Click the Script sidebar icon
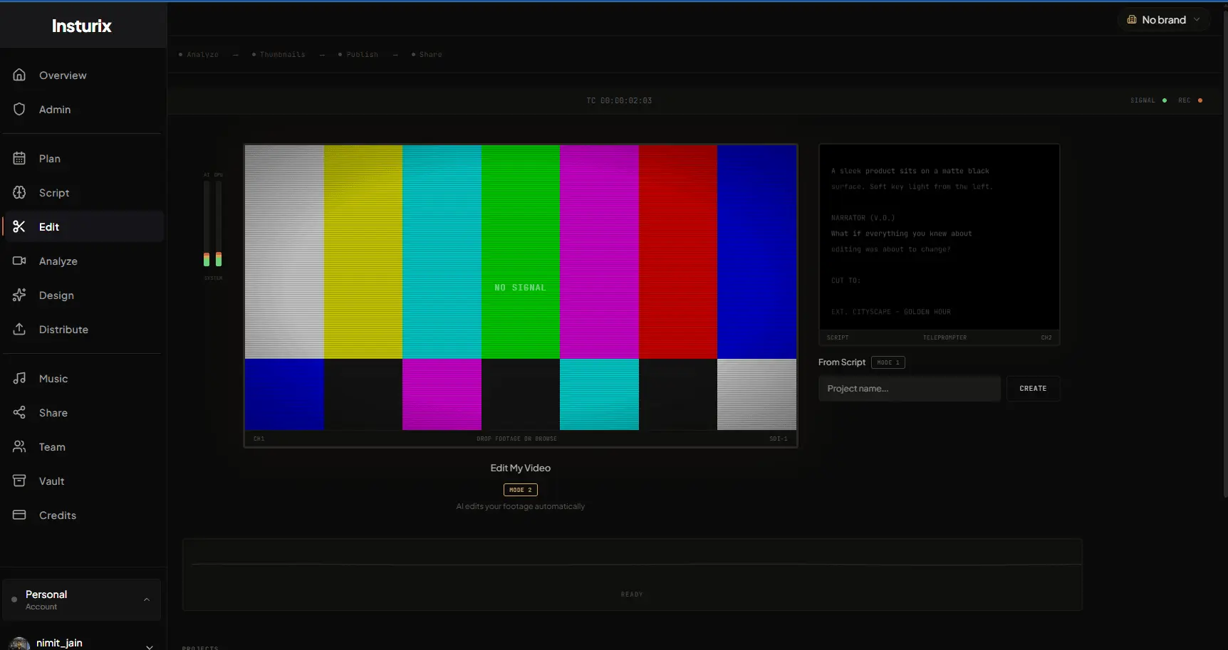1228x650 pixels. coord(19,192)
